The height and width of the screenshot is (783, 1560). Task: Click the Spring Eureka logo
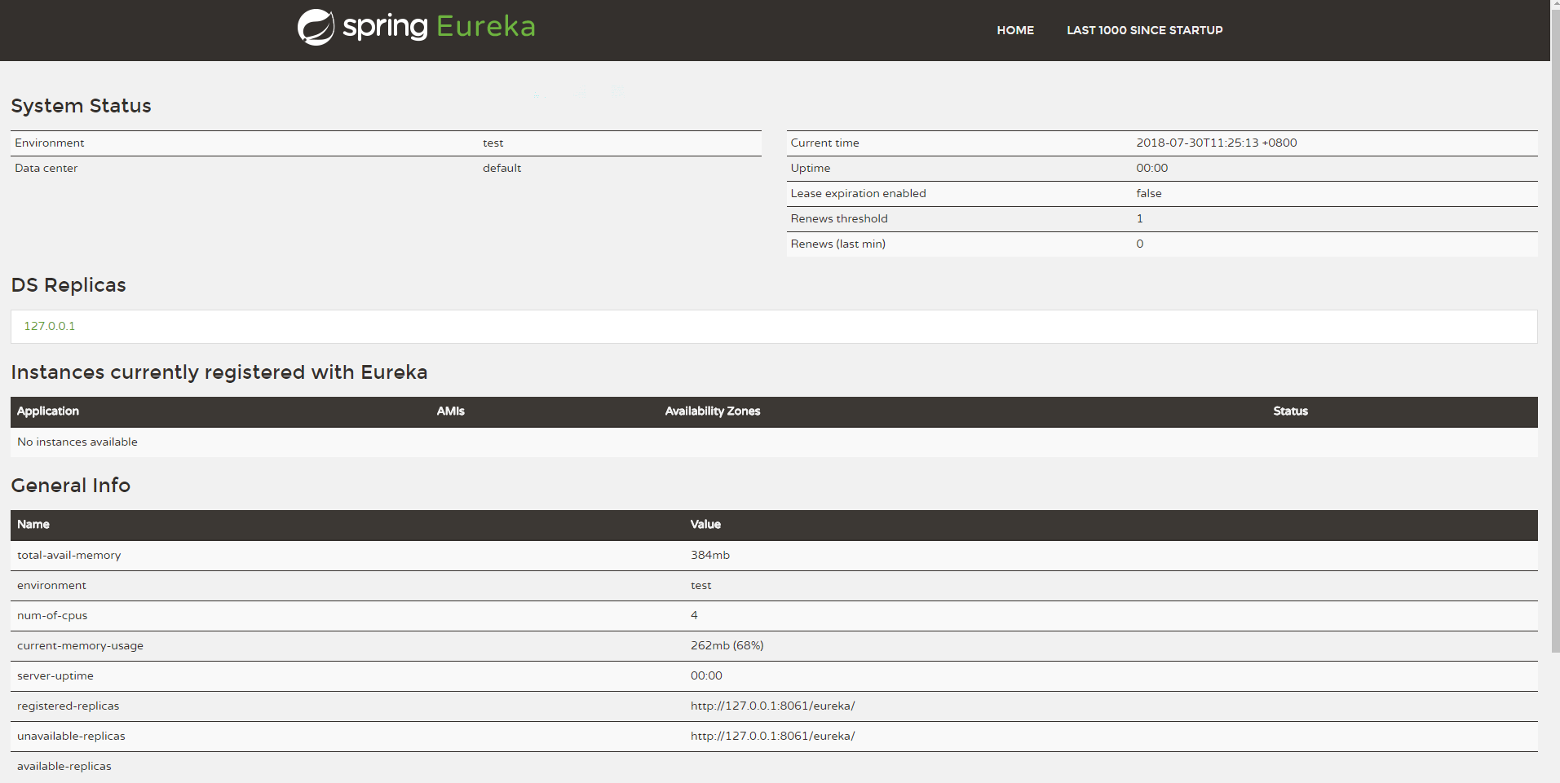pyautogui.click(x=416, y=27)
